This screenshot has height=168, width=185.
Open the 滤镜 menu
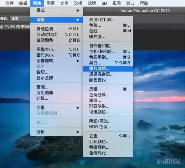pos(92,3)
